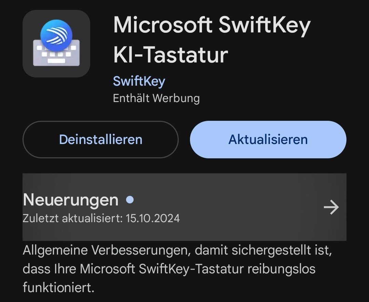Viewport: 369px width, 302px height.
Task: Click the blue dot beside Neuerungen
Action: (130, 200)
